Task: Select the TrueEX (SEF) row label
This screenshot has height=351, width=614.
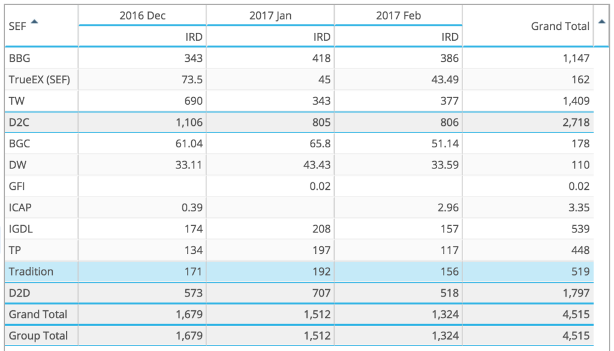Action: point(39,80)
